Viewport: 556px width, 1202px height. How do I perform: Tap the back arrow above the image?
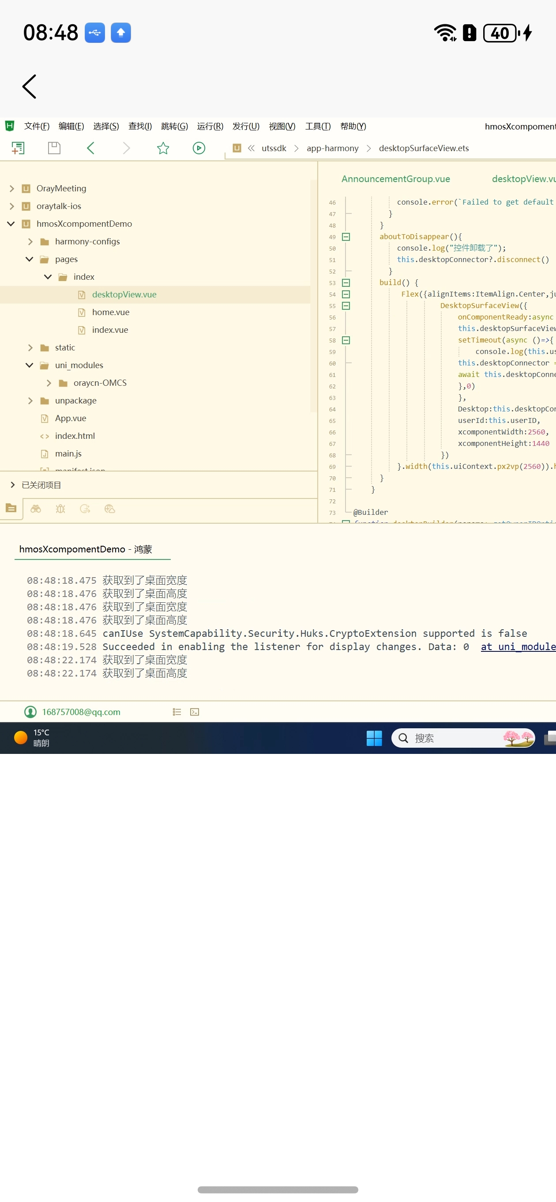click(29, 87)
